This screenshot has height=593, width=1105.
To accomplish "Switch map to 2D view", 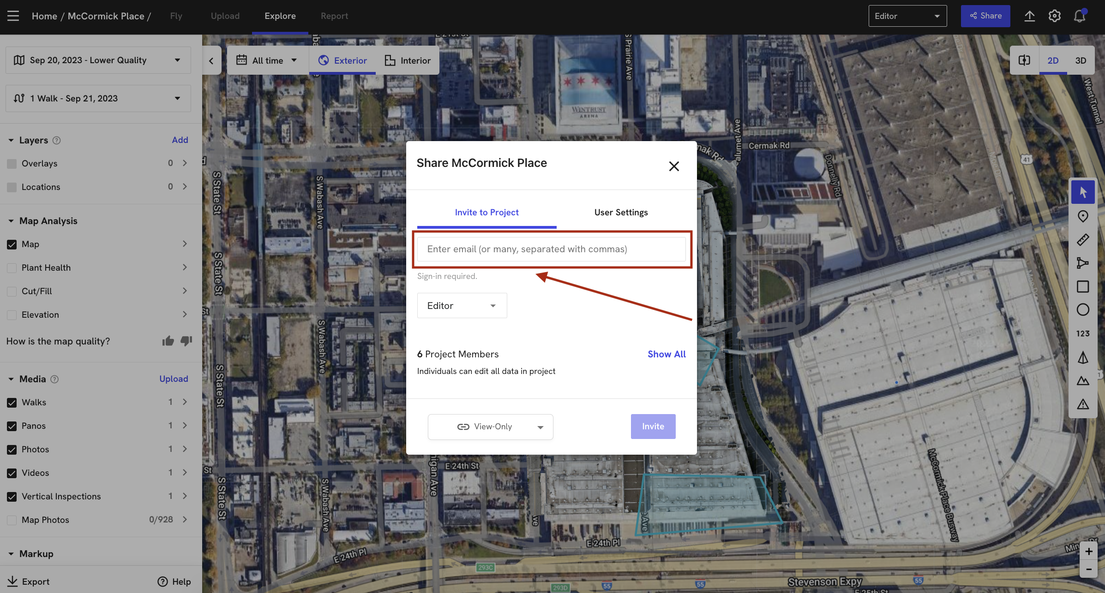I will (1053, 60).
